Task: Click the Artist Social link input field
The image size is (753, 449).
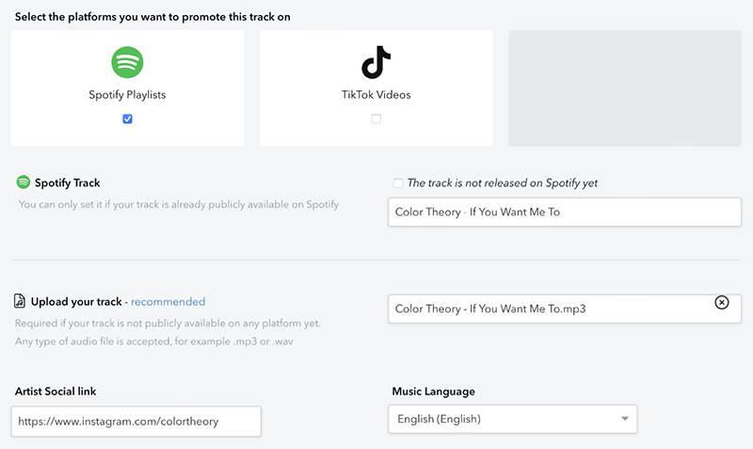Action: click(x=136, y=421)
